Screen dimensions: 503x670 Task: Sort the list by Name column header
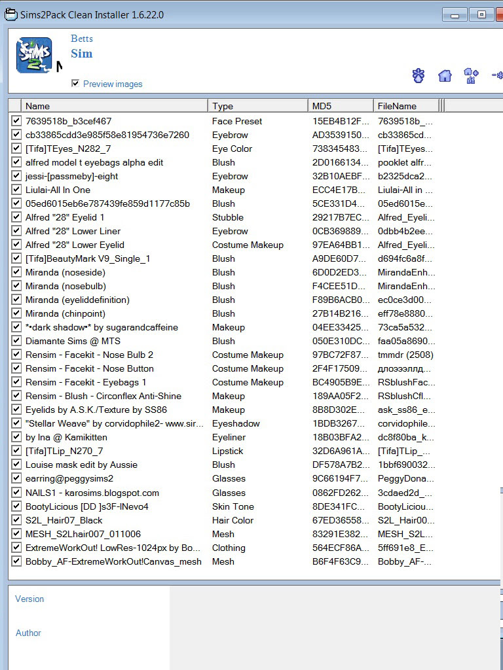115,106
